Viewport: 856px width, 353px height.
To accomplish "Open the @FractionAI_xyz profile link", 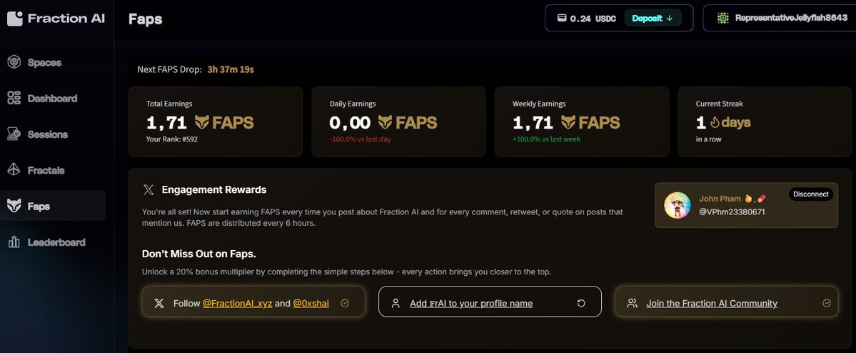I will 238,303.
